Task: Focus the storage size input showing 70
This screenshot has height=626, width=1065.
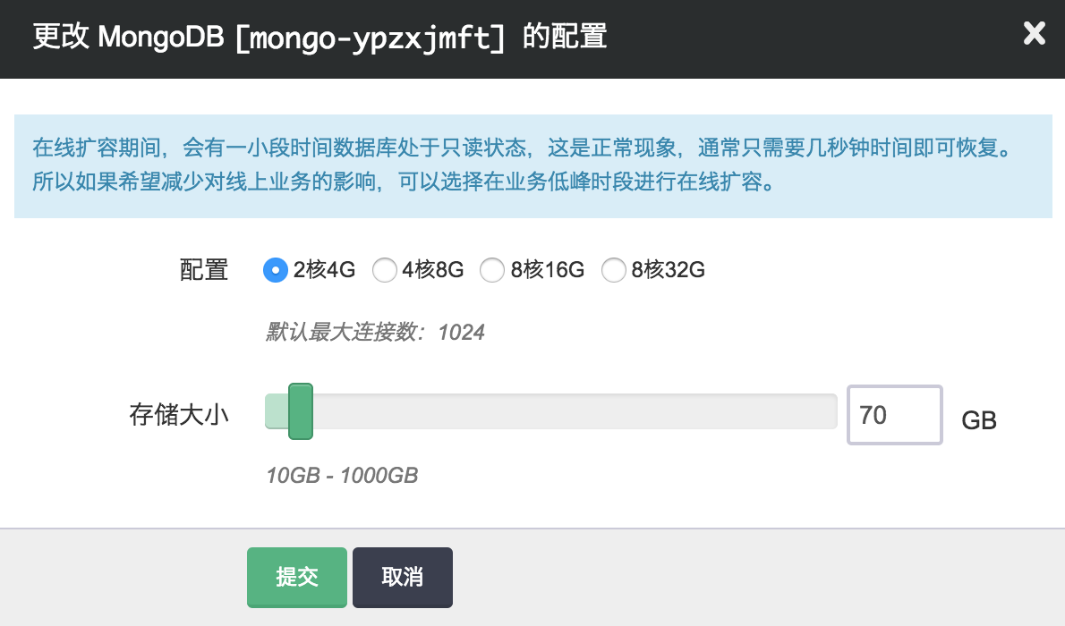Action: (894, 415)
